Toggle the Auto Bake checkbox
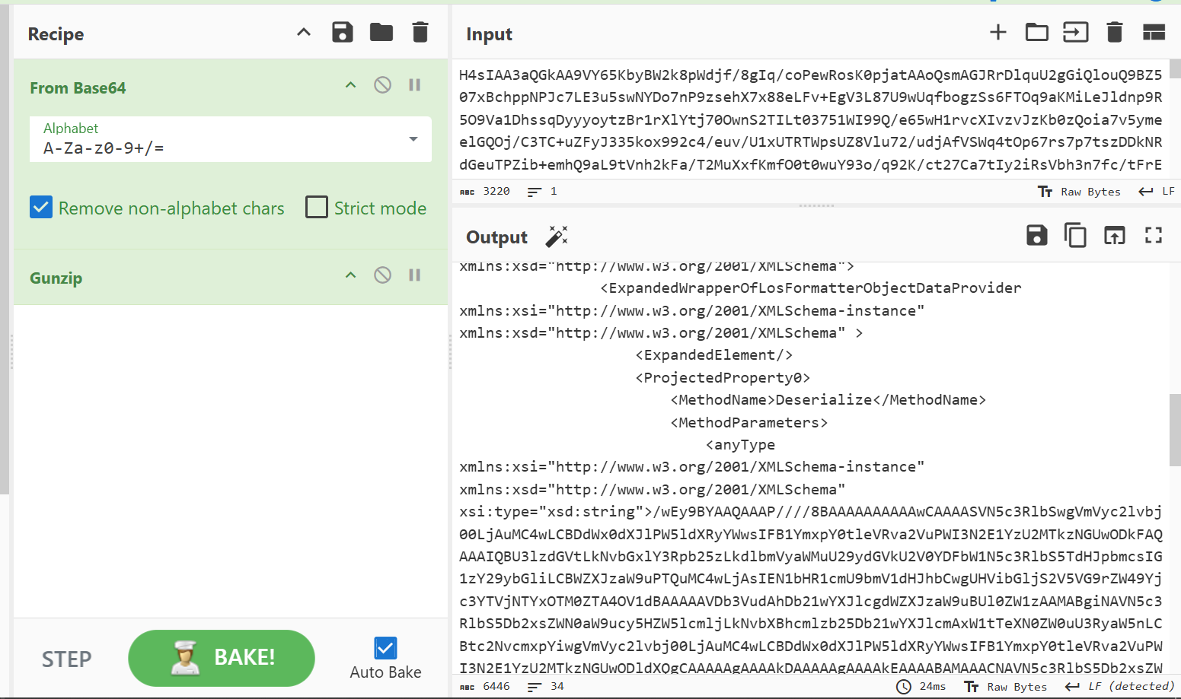The image size is (1181, 699). [386, 648]
